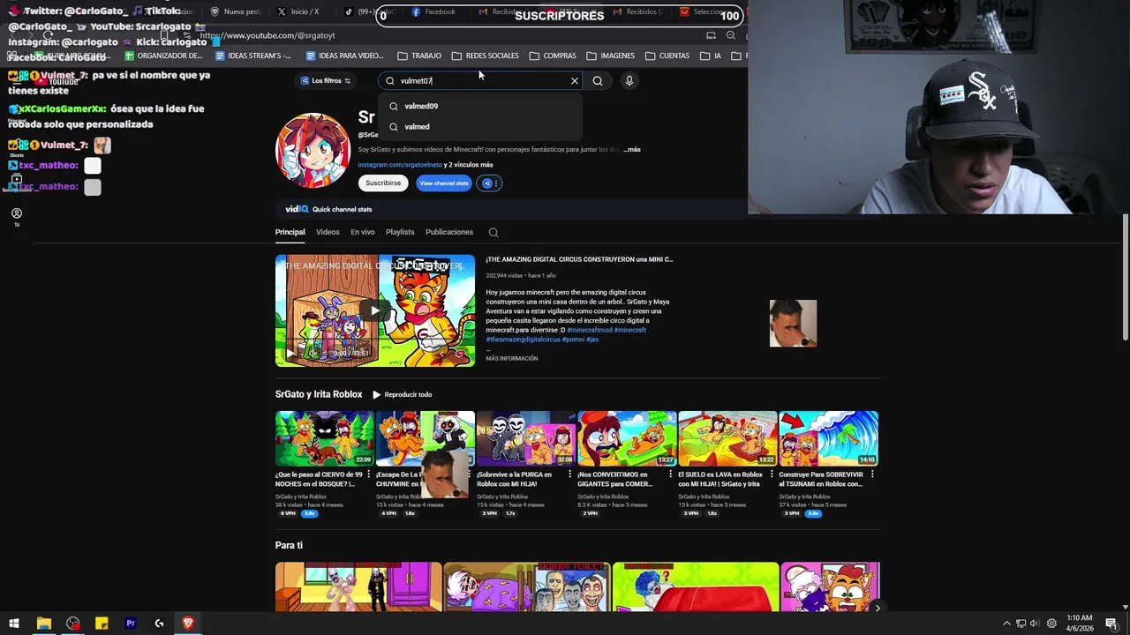The width and height of the screenshot is (1130, 635).
Task: Open the TRABAJO bookmarks folder
Action: click(419, 56)
